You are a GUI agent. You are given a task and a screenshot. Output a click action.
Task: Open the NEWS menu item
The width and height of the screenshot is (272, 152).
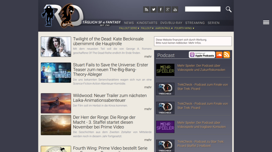click(x=129, y=23)
